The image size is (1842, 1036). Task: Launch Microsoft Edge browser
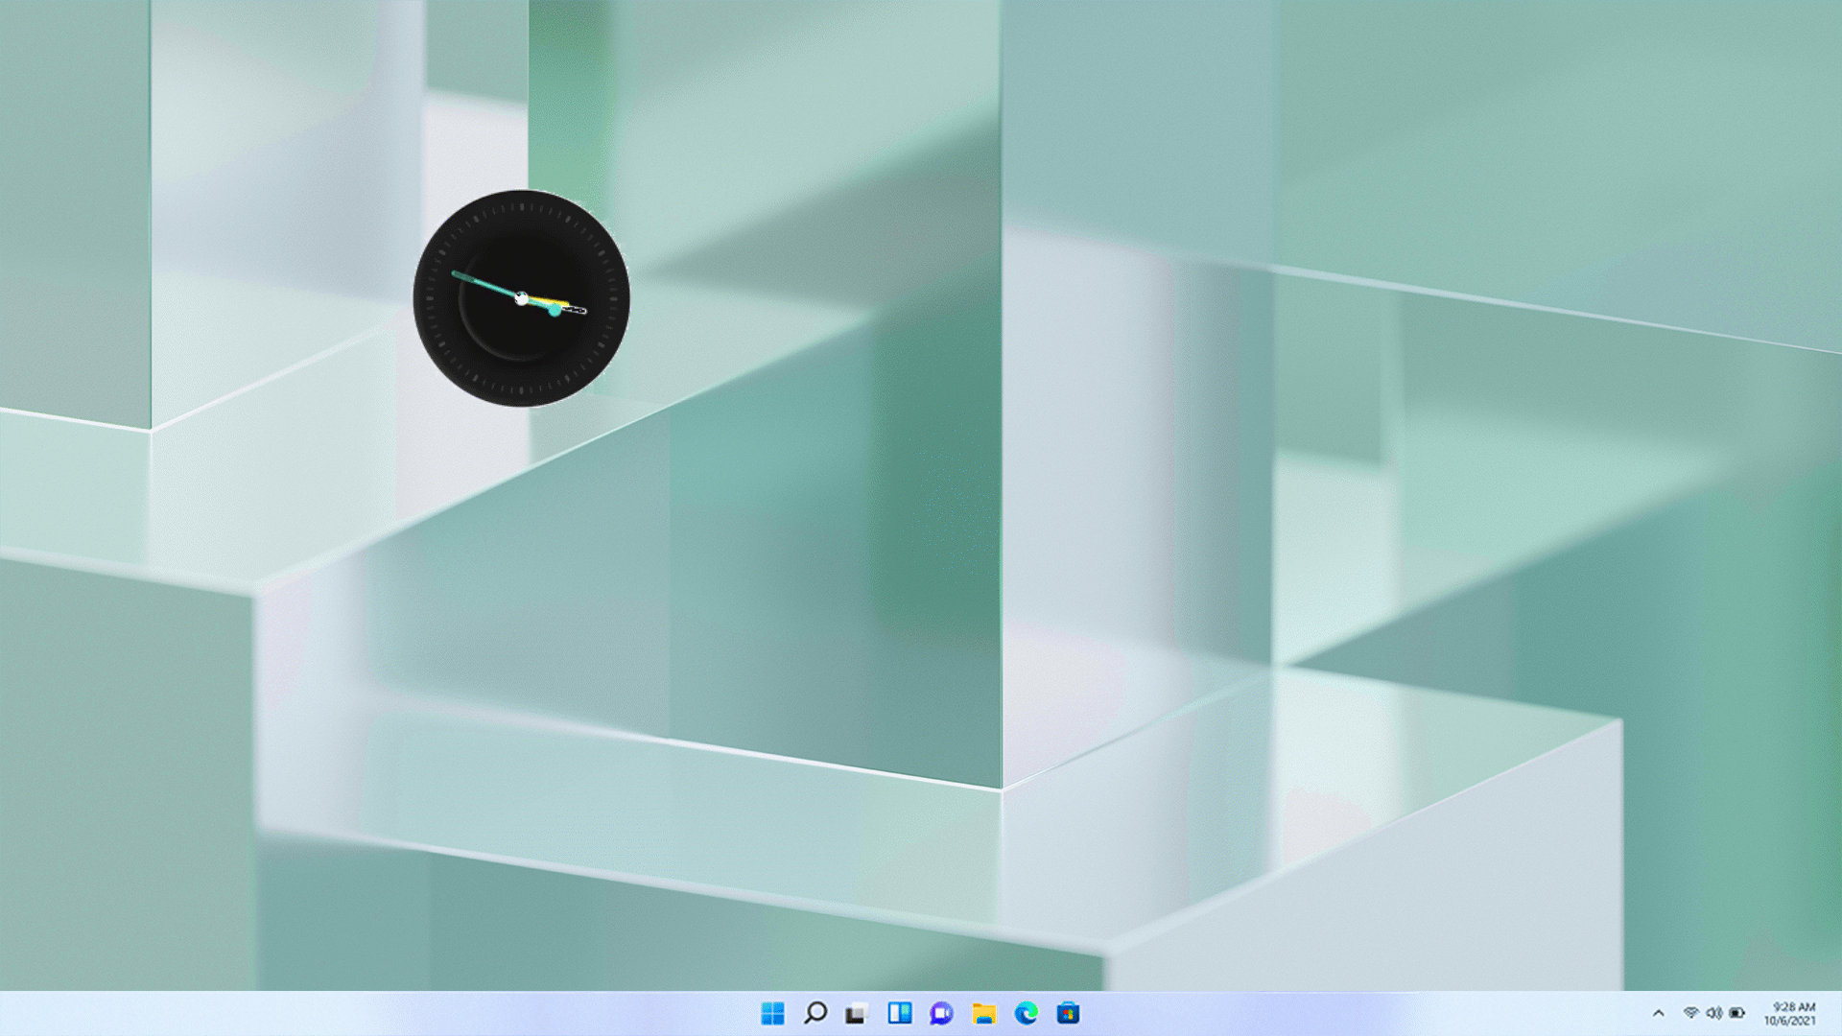pos(1026,1013)
